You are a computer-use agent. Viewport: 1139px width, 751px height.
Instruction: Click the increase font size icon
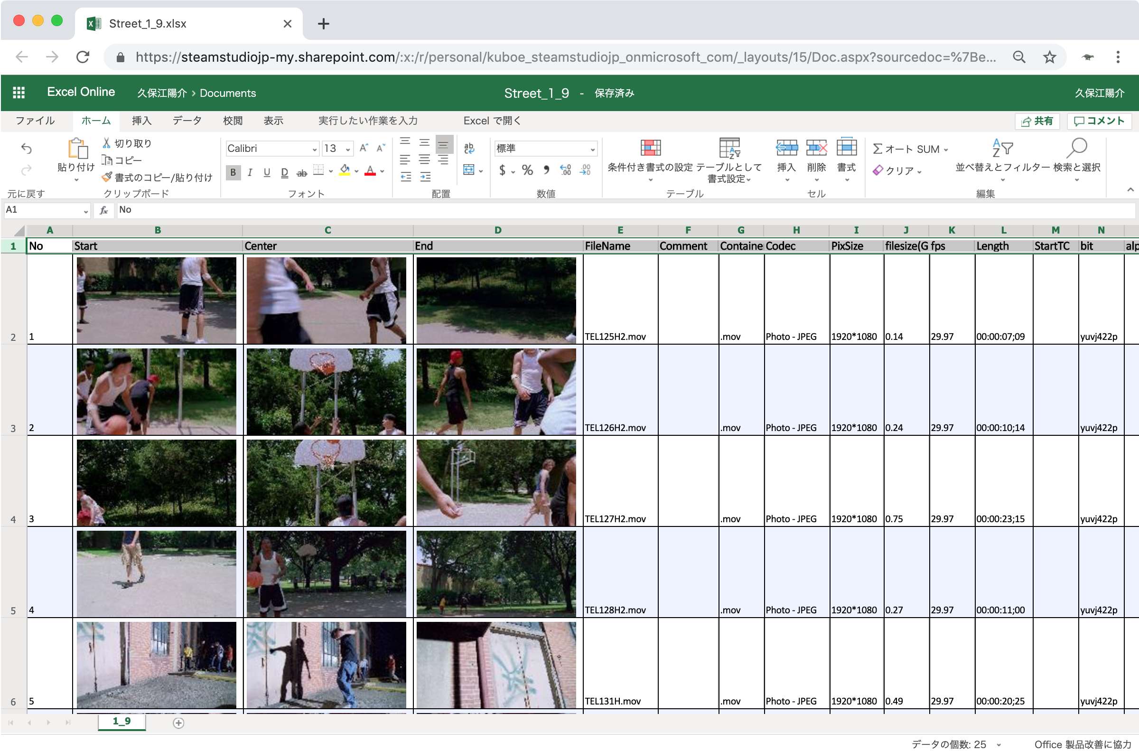tap(364, 148)
